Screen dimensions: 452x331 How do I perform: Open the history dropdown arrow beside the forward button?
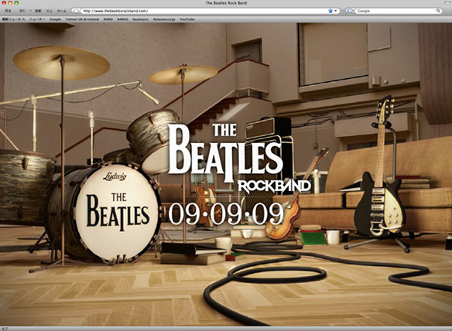tap(30, 11)
